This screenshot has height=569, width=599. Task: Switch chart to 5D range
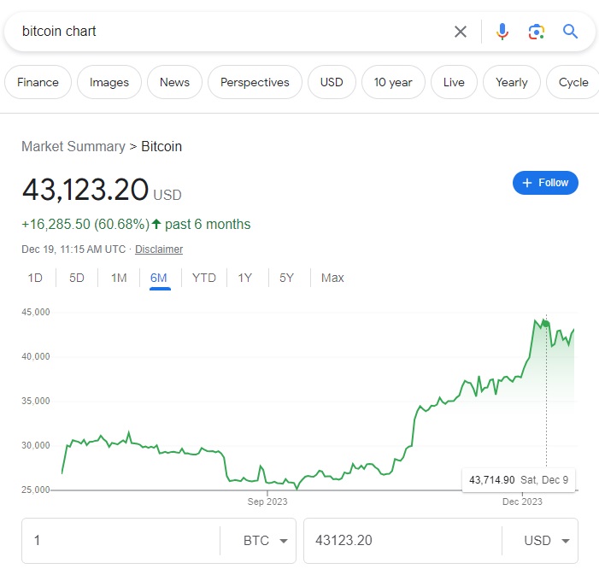(x=77, y=278)
